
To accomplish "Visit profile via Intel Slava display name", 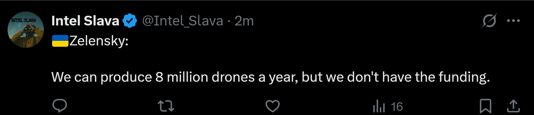I will pyautogui.click(x=85, y=21).
